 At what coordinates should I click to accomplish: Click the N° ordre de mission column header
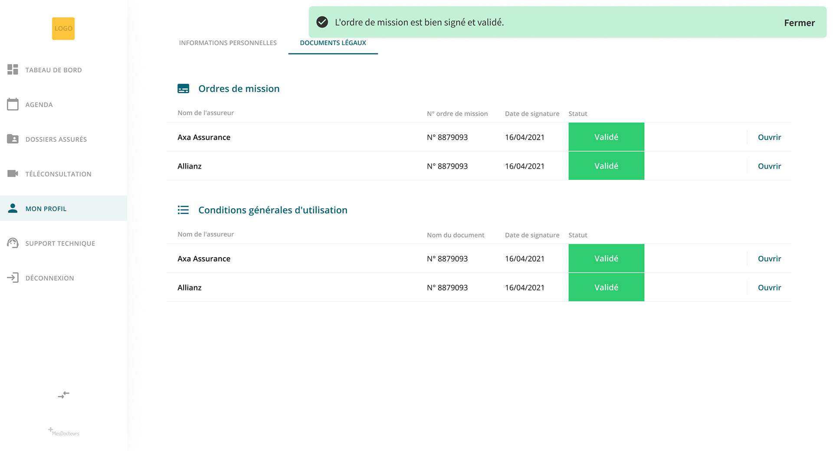pos(457,114)
